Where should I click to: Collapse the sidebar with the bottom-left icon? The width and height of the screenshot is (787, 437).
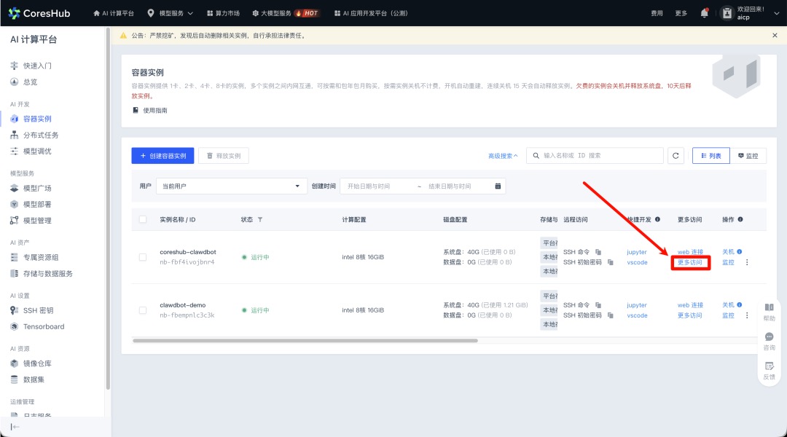click(15, 427)
